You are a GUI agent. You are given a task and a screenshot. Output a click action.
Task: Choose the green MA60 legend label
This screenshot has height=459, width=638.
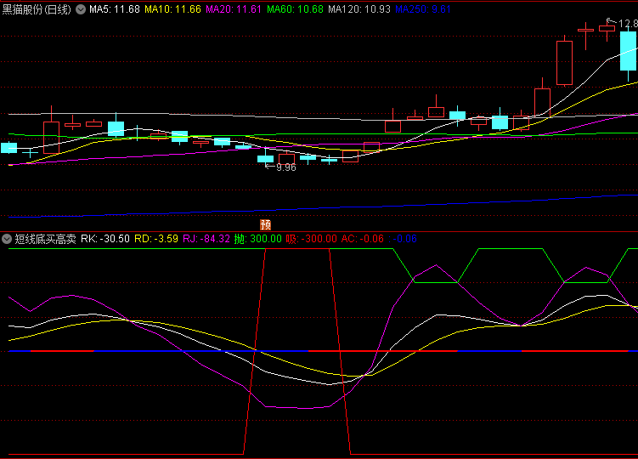pos(295,9)
